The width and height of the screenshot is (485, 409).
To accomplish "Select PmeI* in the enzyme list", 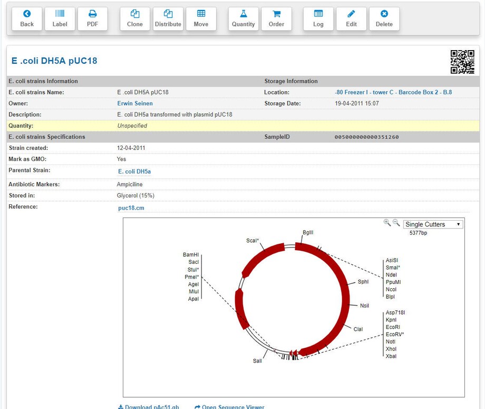I will pyautogui.click(x=192, y=277).
